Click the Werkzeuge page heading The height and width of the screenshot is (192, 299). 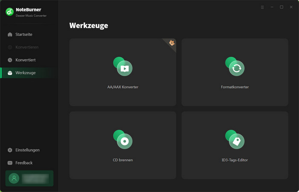point(89,26)
